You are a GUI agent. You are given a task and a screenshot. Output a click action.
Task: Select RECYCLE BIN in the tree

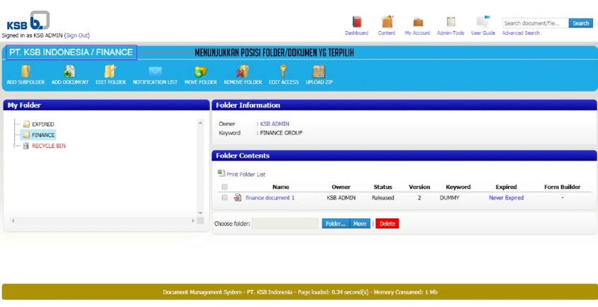click(x=49, y=146)
